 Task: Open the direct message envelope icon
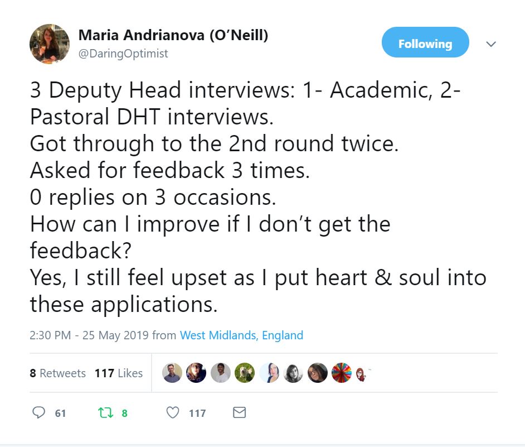[x=239, y=412]
